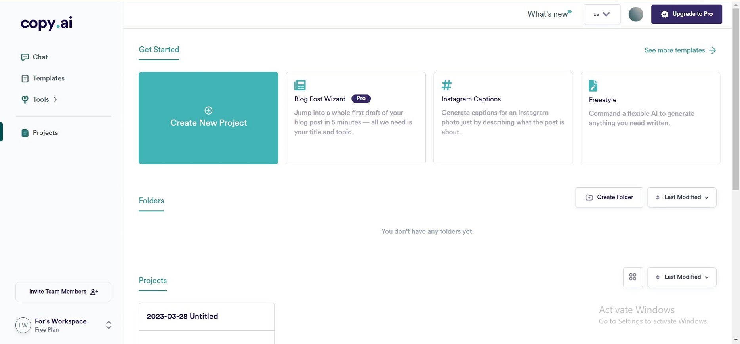Open the user profile avatar
The height and width of the screenshot is (344, 740).
pos(635,14)
